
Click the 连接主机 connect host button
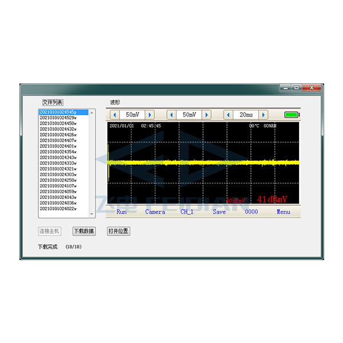[49, 231]
